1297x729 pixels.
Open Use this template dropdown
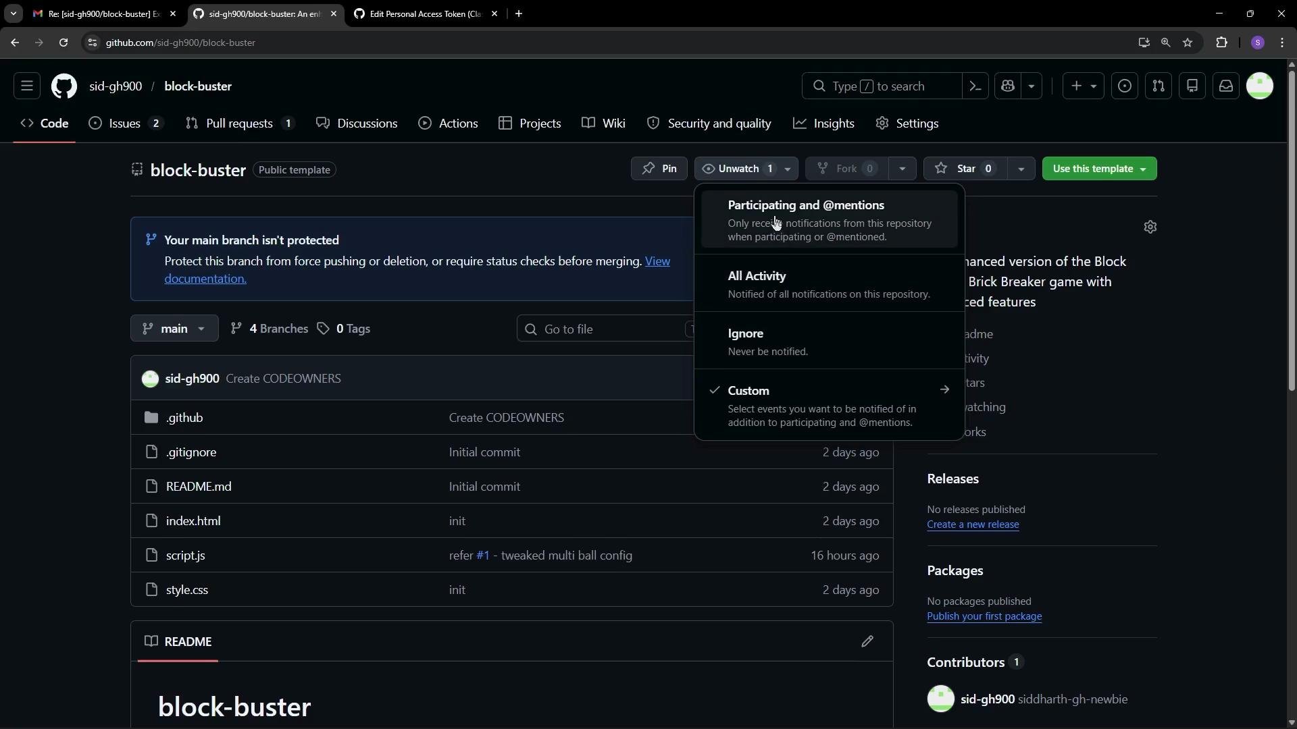click(1099, 169)
